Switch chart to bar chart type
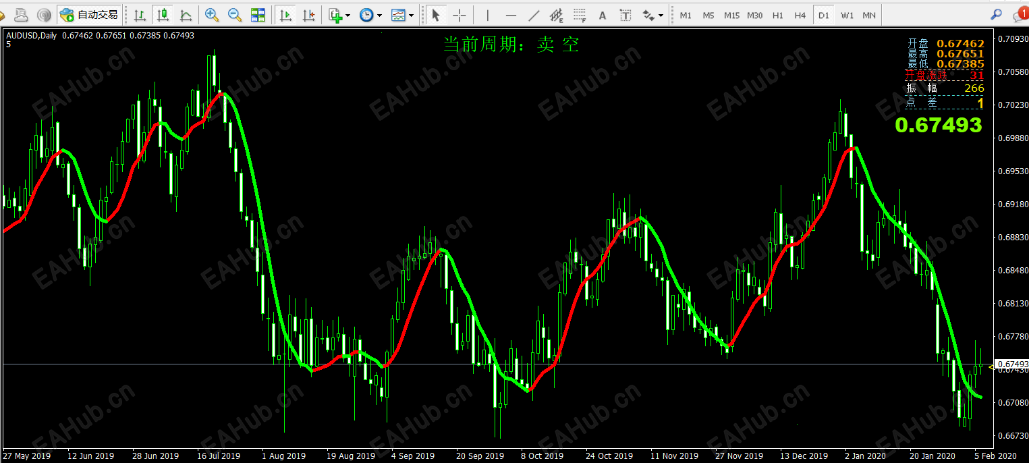The image size is (1029, 463). (139, 14)
